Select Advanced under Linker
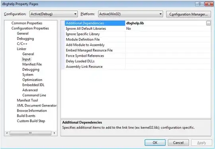 30,90
